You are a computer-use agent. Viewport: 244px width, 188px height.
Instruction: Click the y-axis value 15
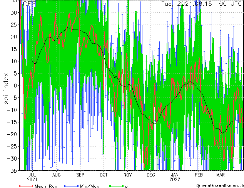pos(14,49)
